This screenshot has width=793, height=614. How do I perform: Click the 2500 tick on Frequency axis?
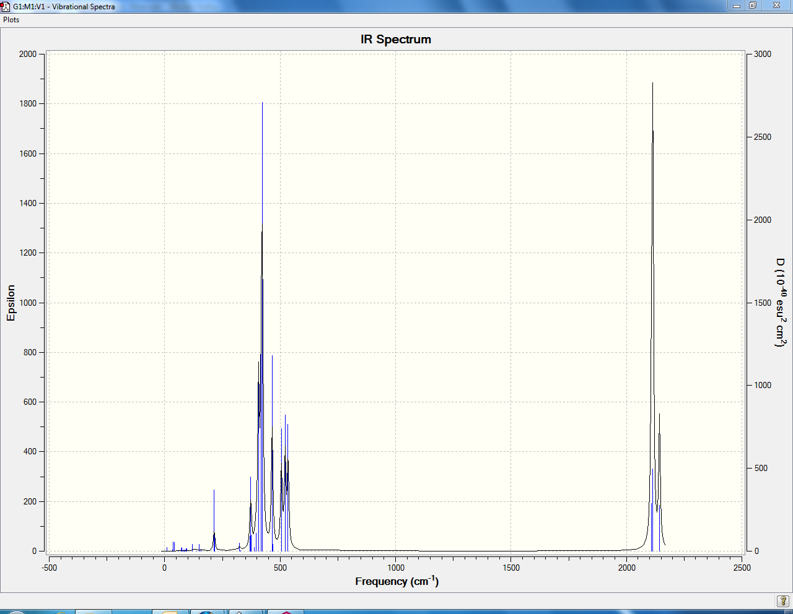[x=742, y=568]
